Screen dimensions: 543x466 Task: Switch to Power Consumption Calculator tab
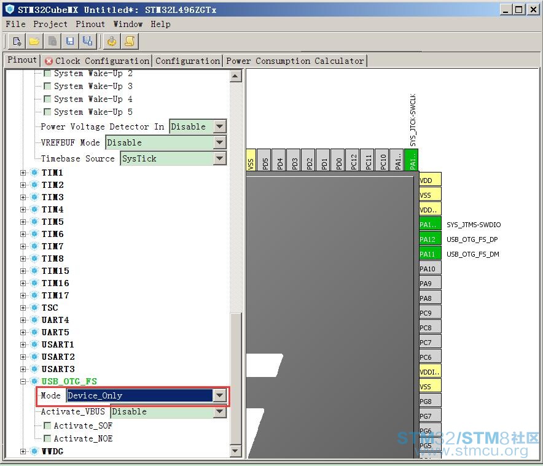[295, 61]
